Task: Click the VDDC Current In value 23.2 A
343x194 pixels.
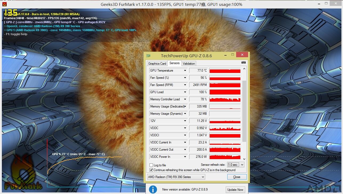Action: 198,142
